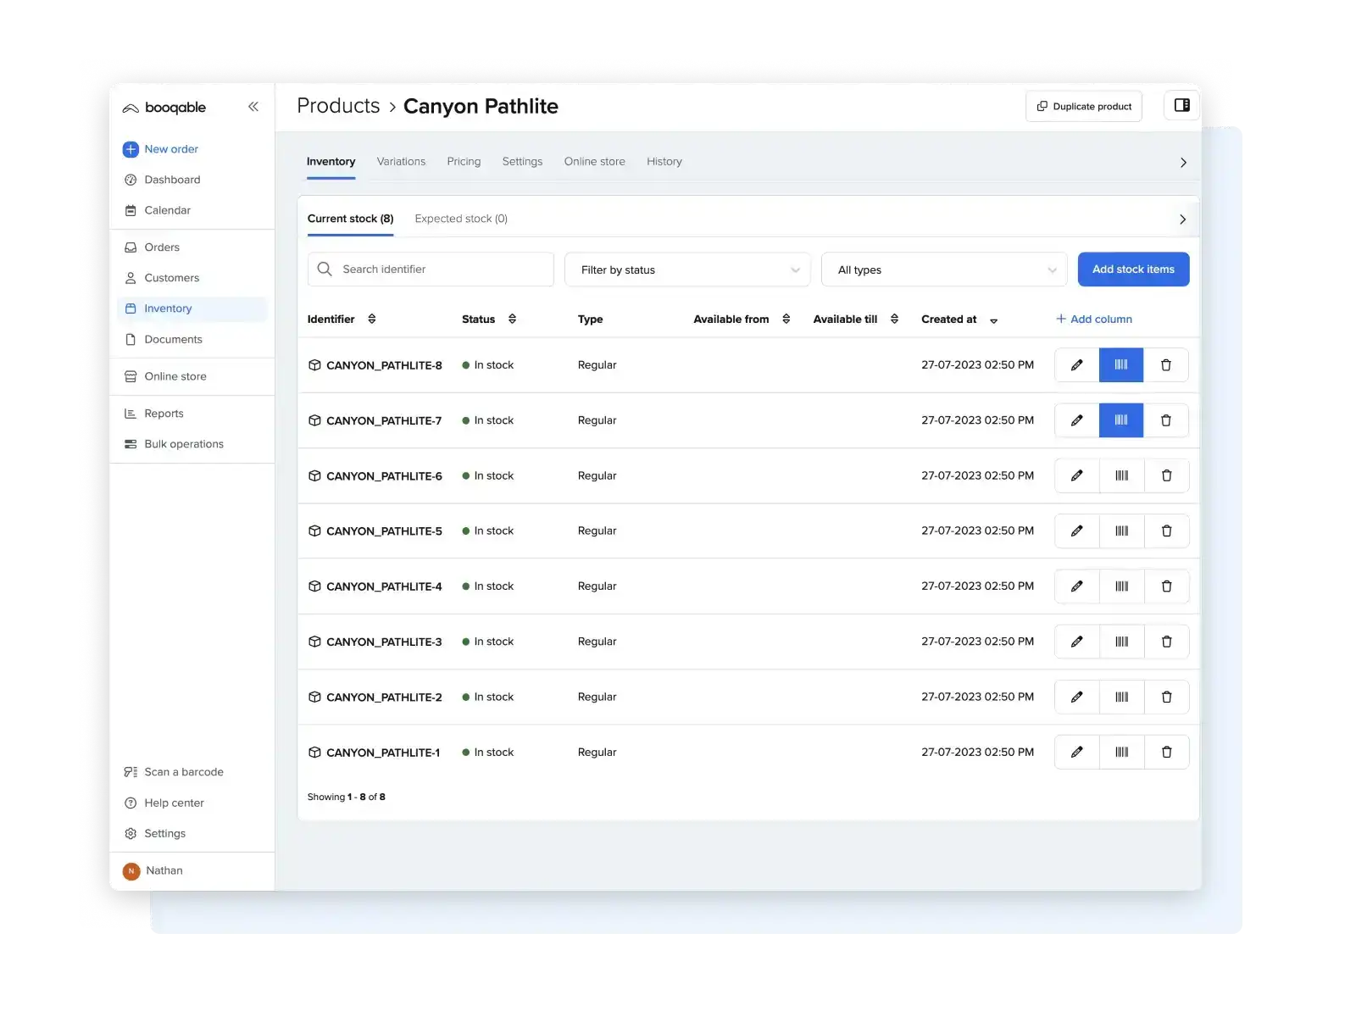Open the Filter by status dropdown

point(686,270)
